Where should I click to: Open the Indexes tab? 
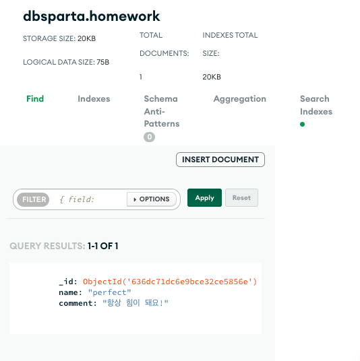(94, 99)
